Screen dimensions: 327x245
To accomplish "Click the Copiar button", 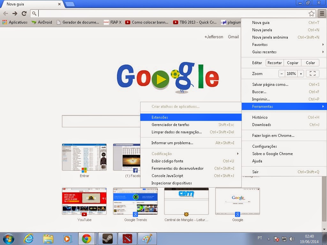I will [x=293, y=63].
